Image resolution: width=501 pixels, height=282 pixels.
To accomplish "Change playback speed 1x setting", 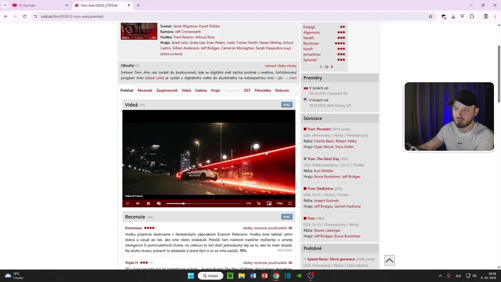I will [x=259, y=203].
